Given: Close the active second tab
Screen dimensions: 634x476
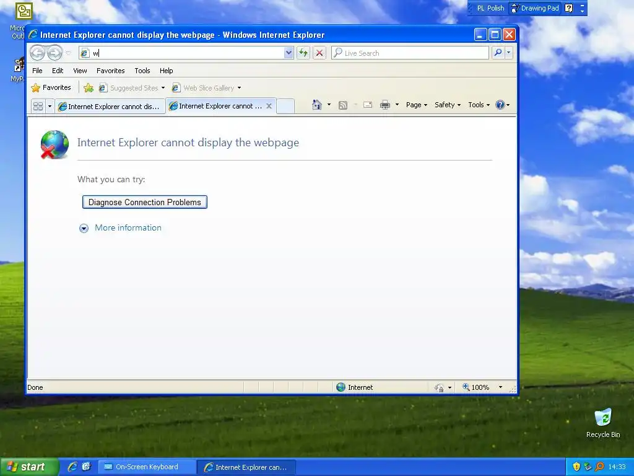Looking at the screenshot, I should (x=269, y=105).
